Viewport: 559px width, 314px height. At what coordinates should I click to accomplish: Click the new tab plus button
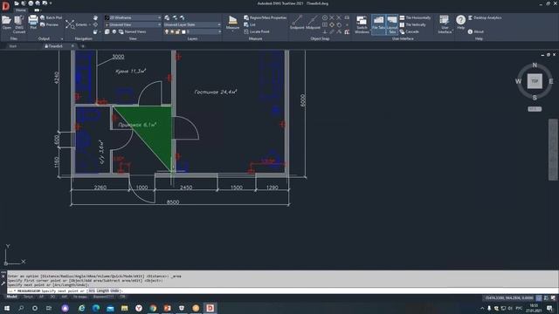[x=83, y=46]
